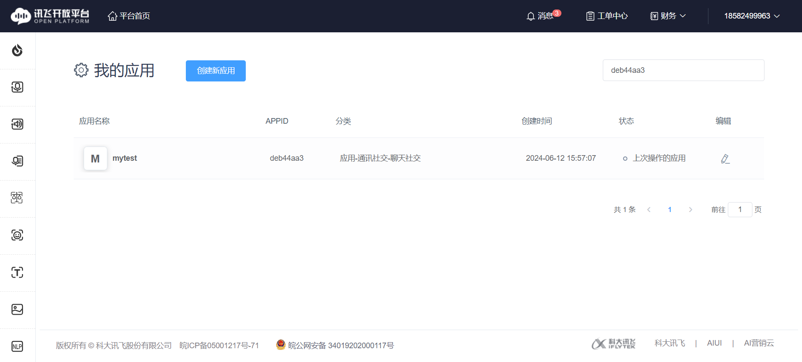Viewport: 802px width, 362px height.
Task: Click the 创建新应用 button
Action: coord(216,71)
